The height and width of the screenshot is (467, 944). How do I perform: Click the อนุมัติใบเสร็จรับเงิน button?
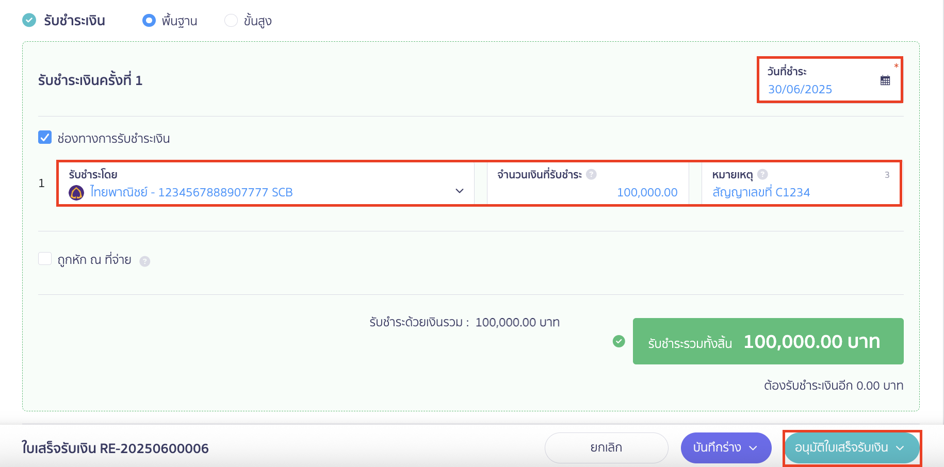841,448
